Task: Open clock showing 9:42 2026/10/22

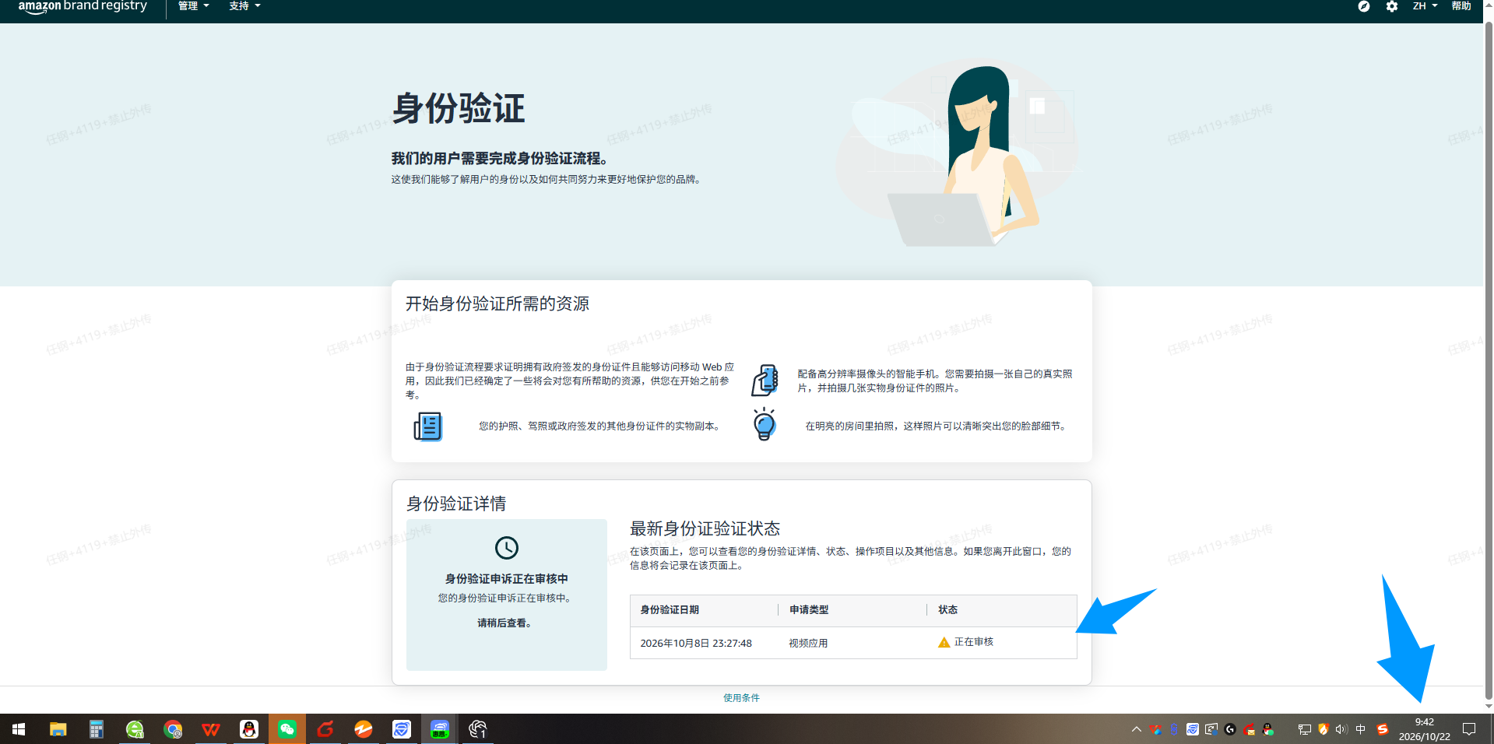Action: [x=1424, y=729]
